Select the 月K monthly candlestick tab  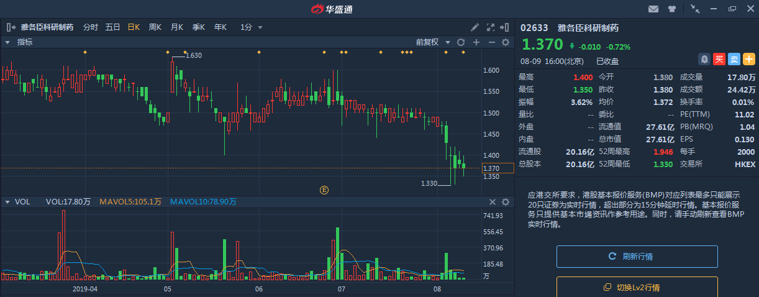point(177,27)
